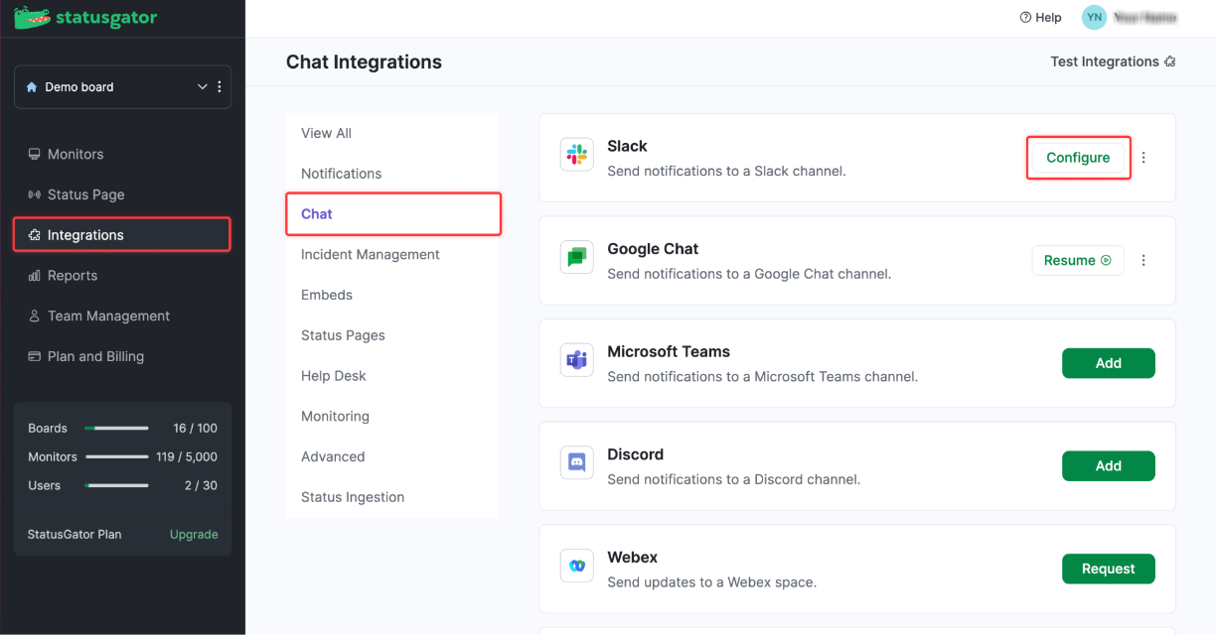Click the Status Page broadcast icon
This screenshot has height=635, width=1216.
pyautogui.click(x=35, y=195)
